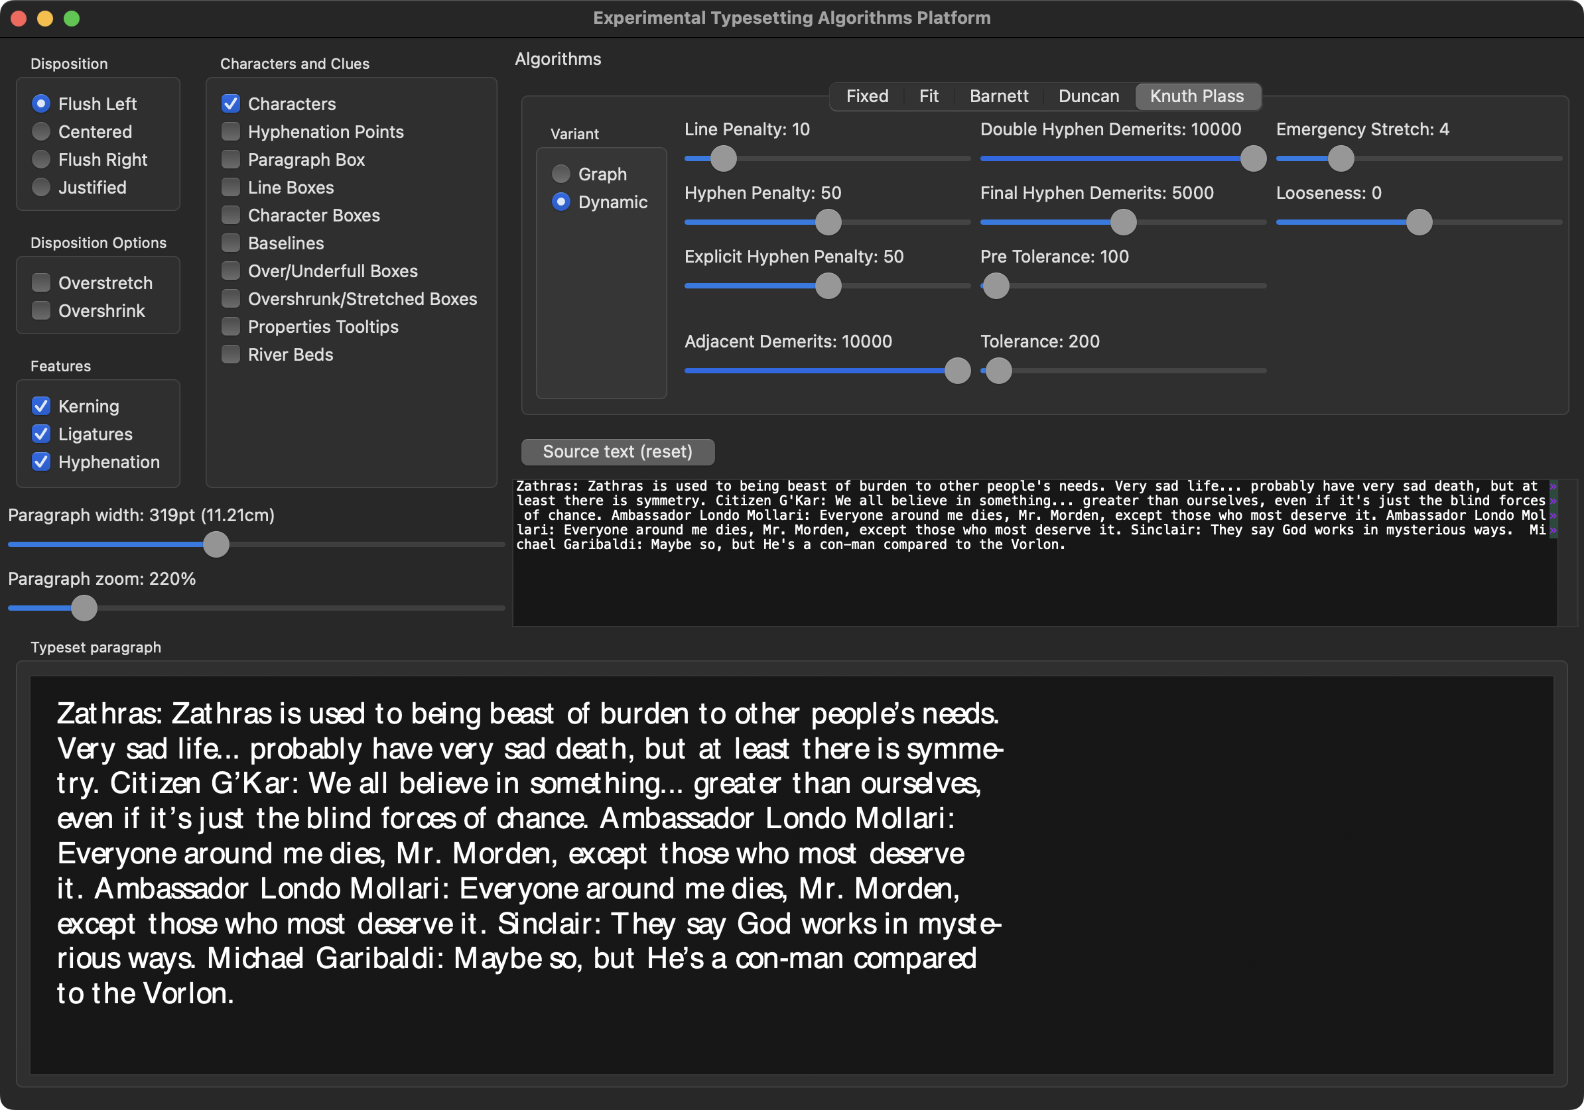Viewport: 1584px width, 1110px height.
Task: Switch variant to Graph
Action: click(561, 174)
